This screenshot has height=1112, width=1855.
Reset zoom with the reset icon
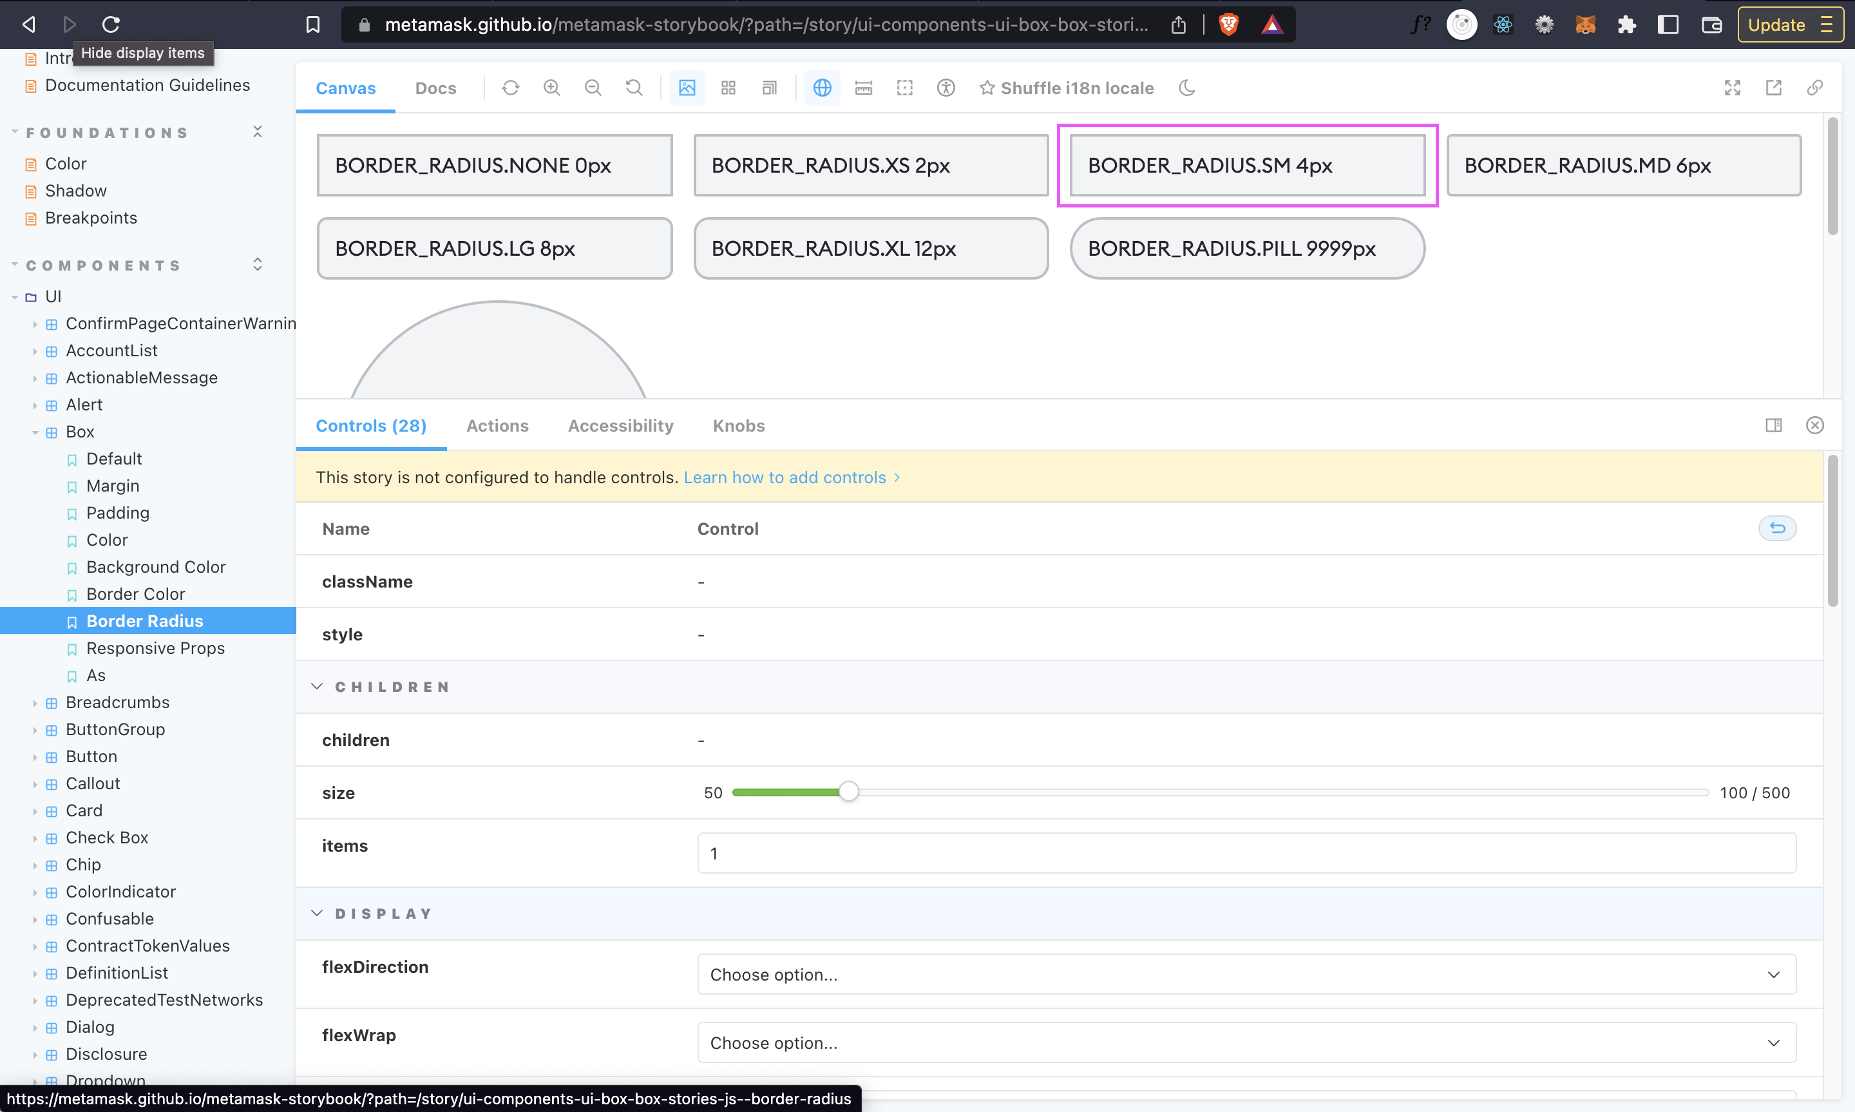coord(633,88)
